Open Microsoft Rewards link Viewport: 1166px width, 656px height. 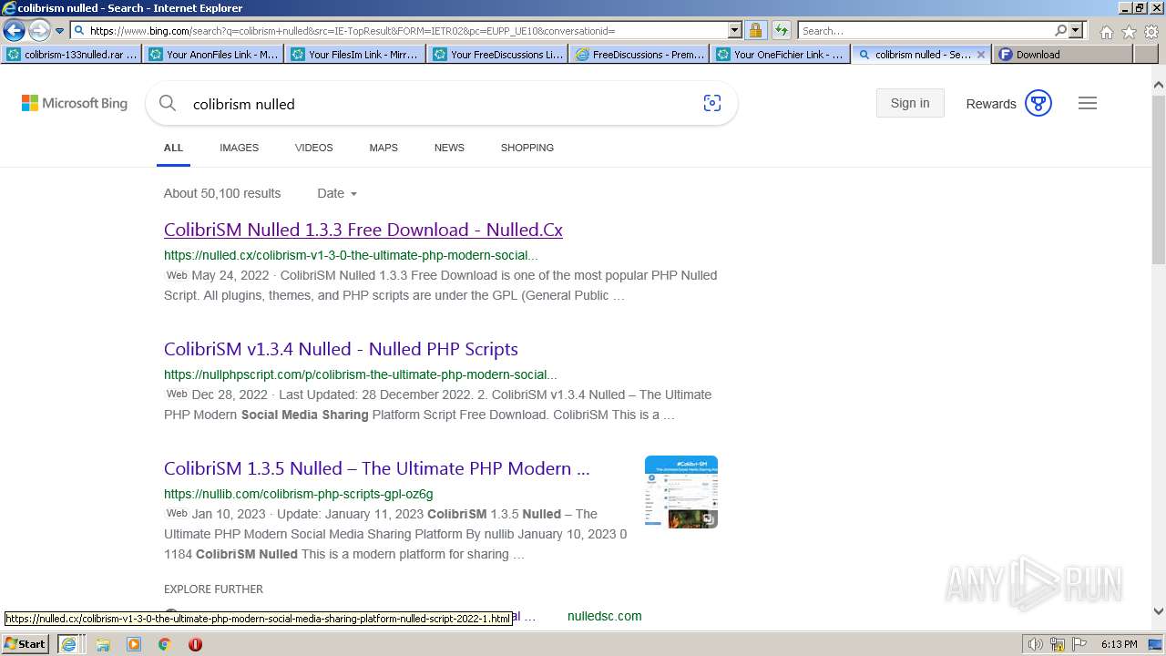[990, 104]
